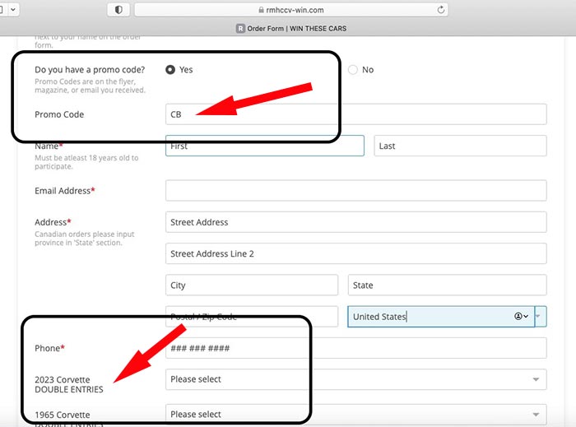Click the rmhccv-win.com address bar
576x427 pixels.
point(291,10)
